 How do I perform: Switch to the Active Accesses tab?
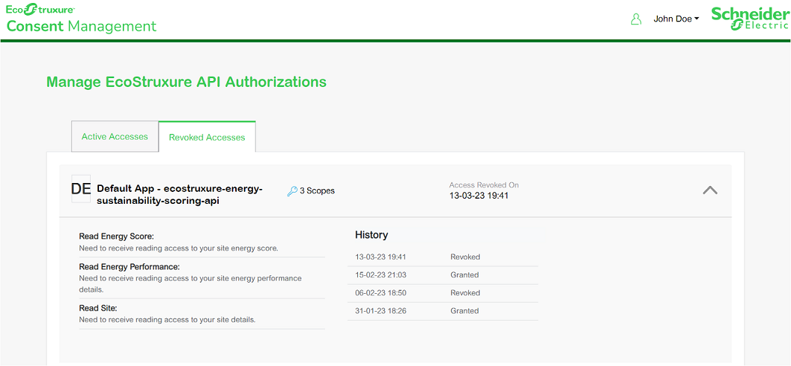115,136
